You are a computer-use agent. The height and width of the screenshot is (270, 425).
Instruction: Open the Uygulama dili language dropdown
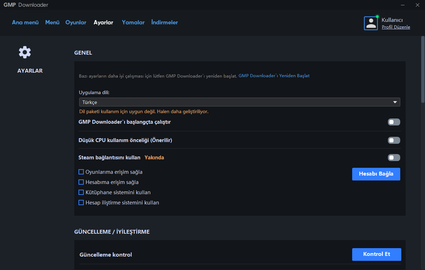[239, 102]
